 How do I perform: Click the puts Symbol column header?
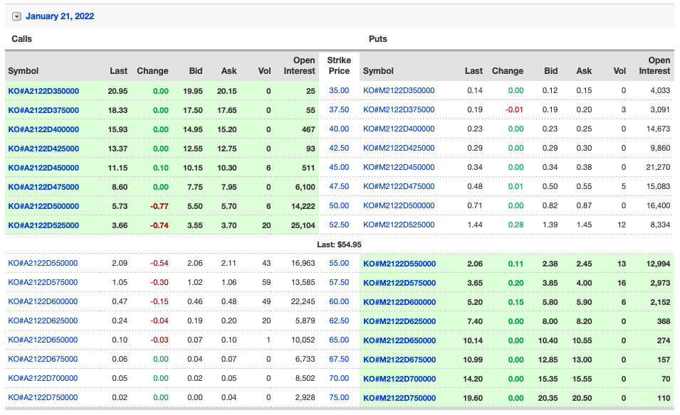tap(378, 71)
